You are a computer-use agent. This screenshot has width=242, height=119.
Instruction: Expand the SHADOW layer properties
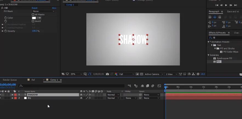point(13,95)
